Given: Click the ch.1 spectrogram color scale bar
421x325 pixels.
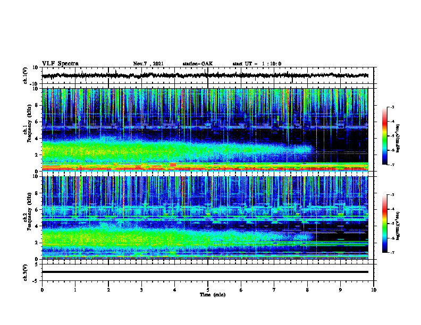Looking at the screenshot, I should [x=384, y=136].
